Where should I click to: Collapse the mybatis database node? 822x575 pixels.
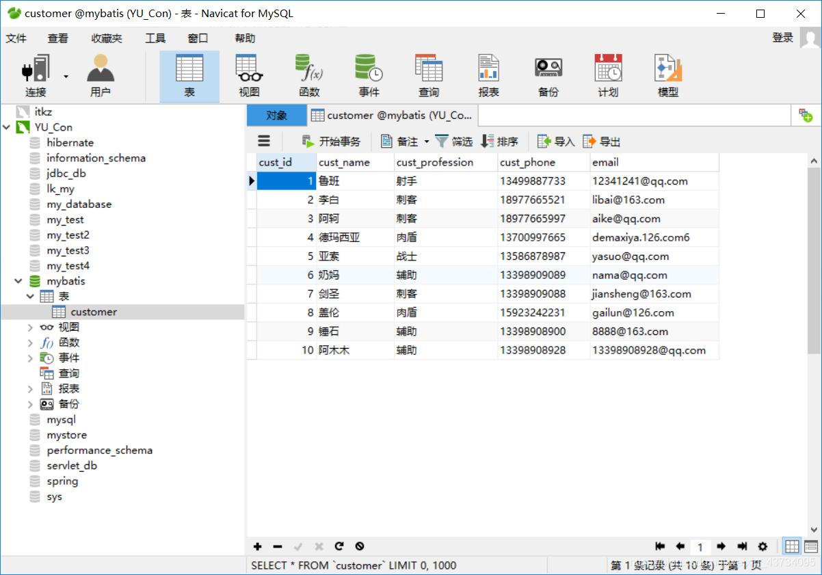tap(18, 281)
